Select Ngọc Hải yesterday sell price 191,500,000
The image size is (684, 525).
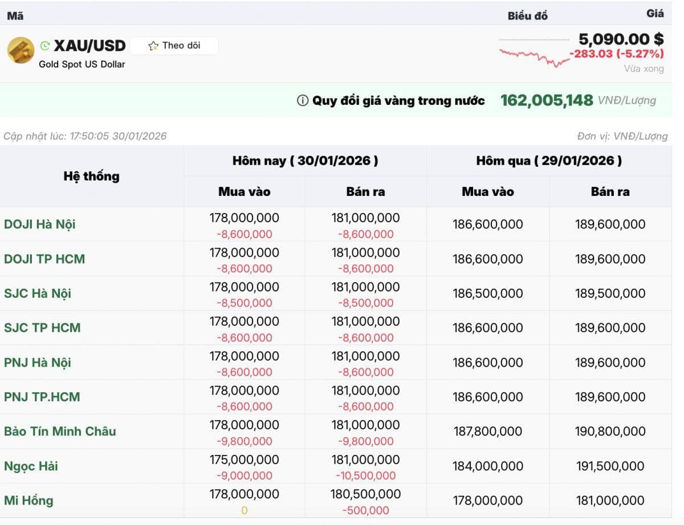coord(610,466)
